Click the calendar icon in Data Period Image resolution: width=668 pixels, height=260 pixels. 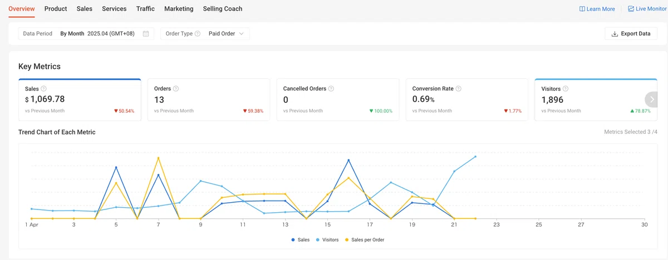[x=146, y=34]
